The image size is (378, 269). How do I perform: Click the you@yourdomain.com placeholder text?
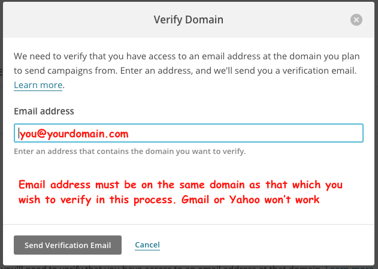(74, 134)
